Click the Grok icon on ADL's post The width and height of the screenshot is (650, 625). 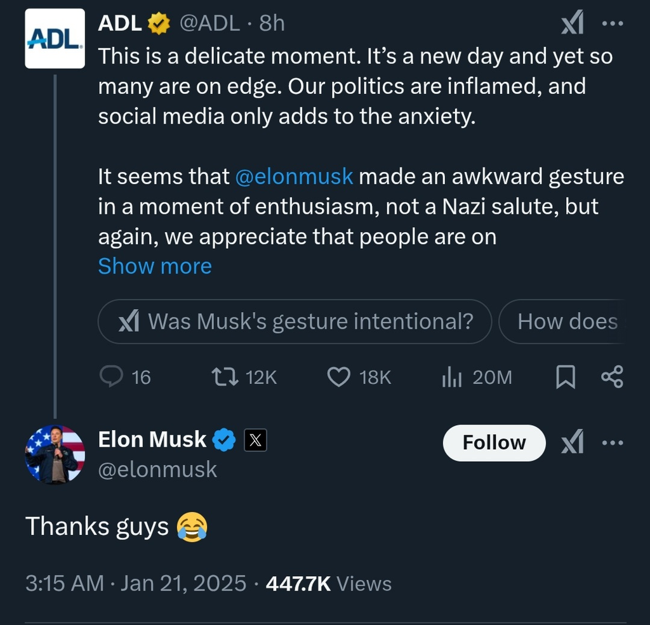(x=573, y=25)
